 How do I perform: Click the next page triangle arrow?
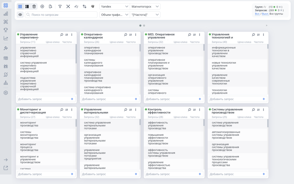(267, 26)
